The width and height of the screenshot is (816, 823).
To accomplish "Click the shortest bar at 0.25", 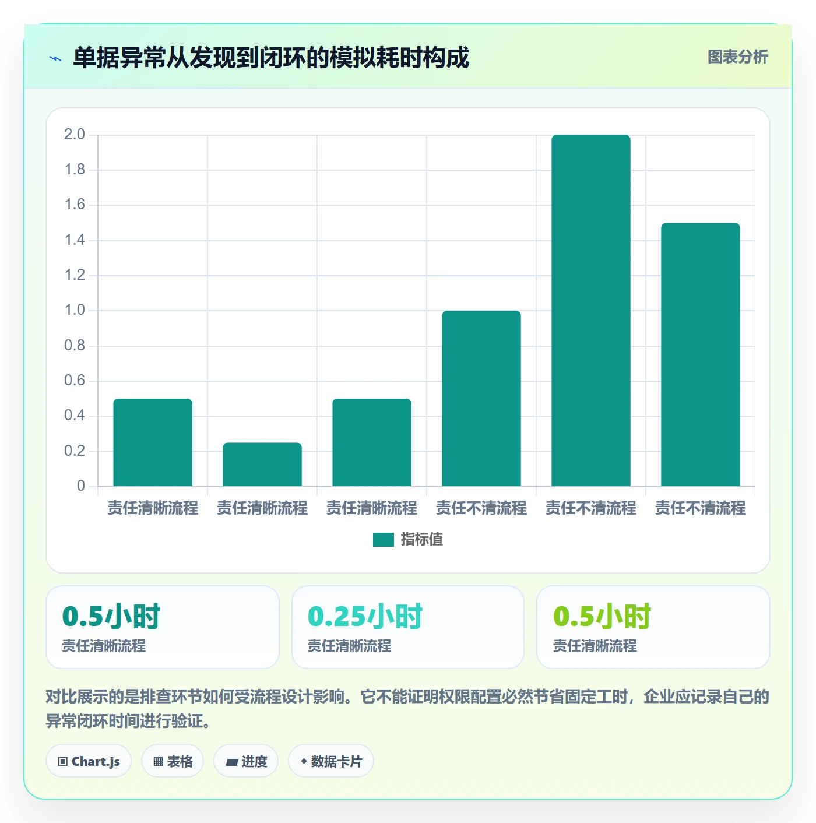I will pos(262,465).
